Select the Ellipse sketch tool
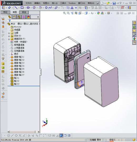Image resolution: width=137 pixels, height=142 pixels. [x=56, y=8]
